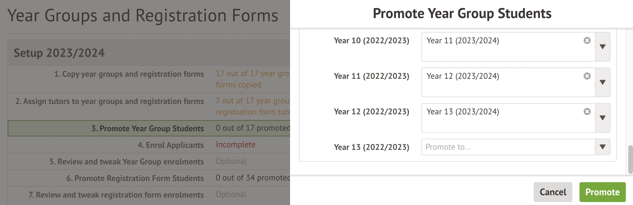633x205 pixels.
Task: Clear Year 13 (2023/2024) selection
Action: pos(587,112)
